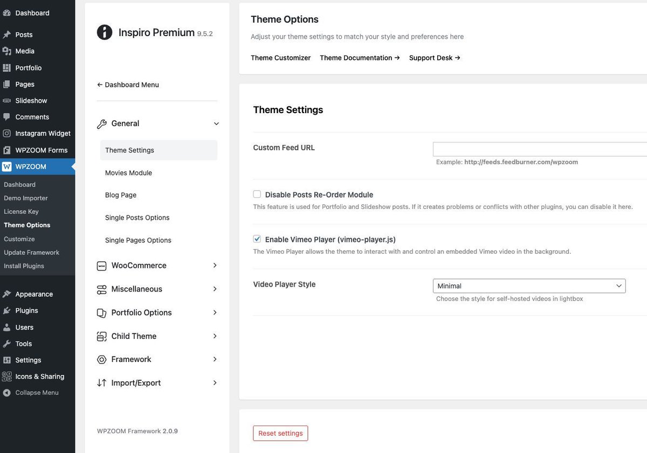This screenshot has width=647, height=453.
Task: Open the Blog Page settings
Action: point(121,195)
